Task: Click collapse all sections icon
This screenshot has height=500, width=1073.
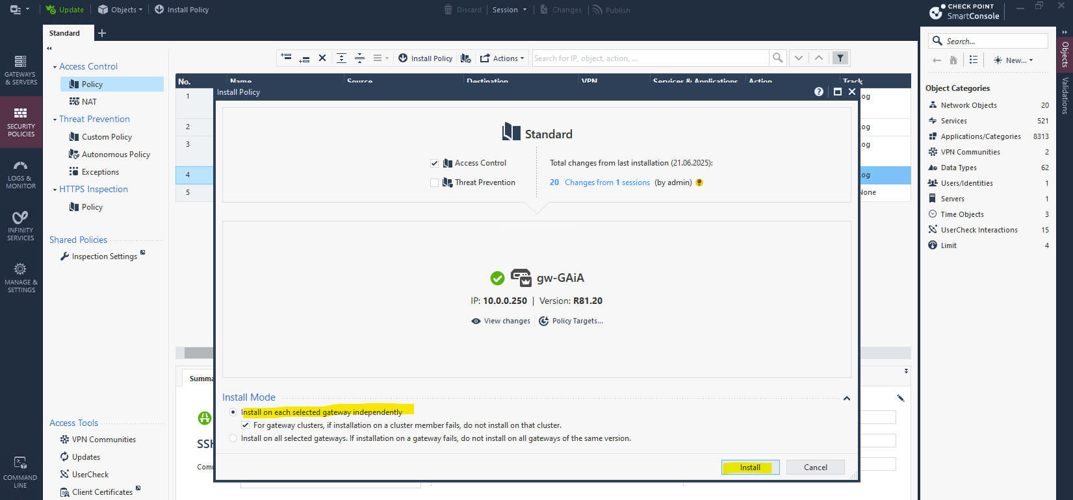Action: [x=359, y=58]
